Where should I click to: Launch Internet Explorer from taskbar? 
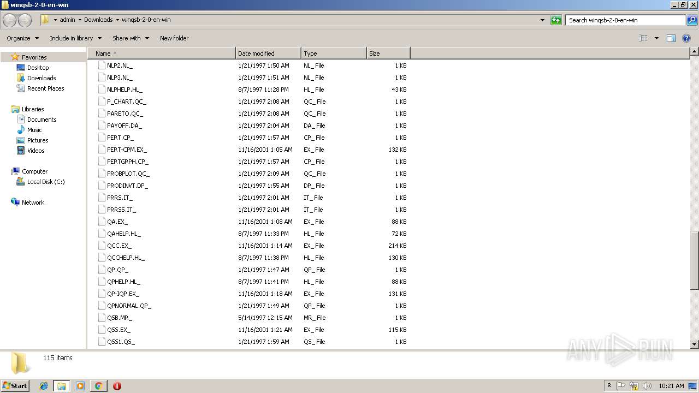click(x=44, y=386)
